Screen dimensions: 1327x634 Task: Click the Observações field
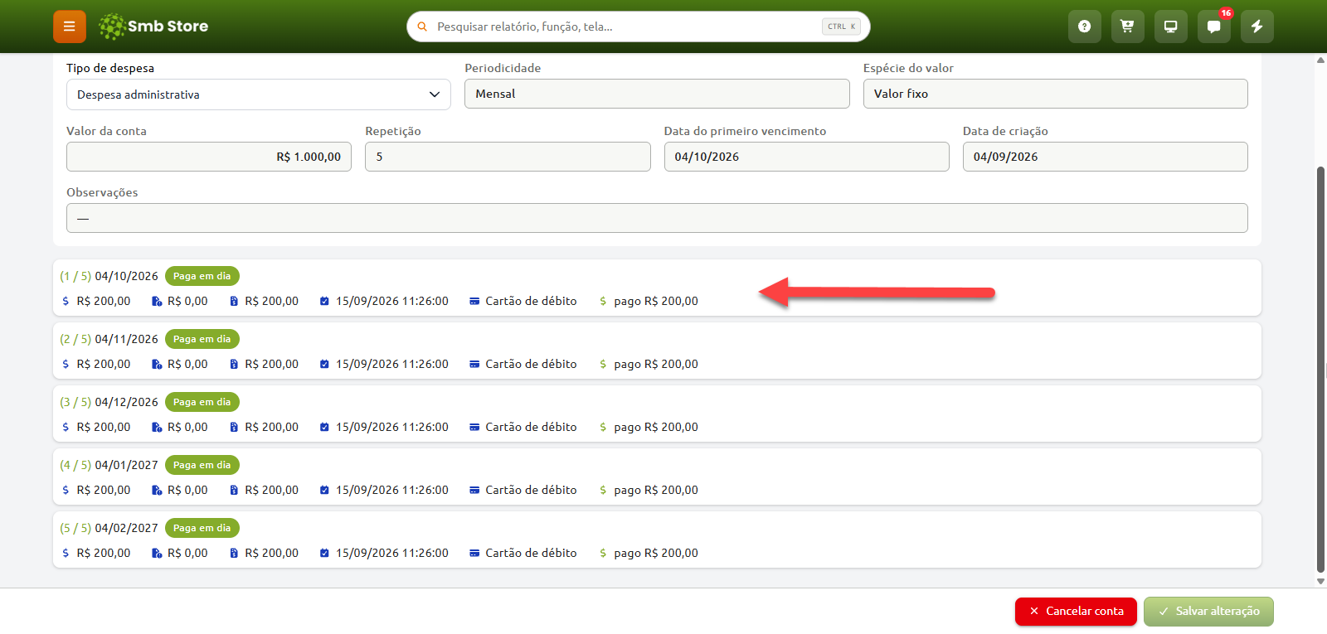click(x=657, y=218)
